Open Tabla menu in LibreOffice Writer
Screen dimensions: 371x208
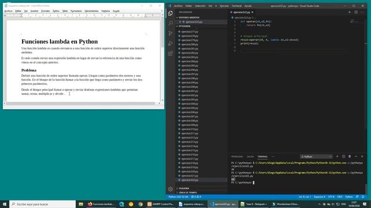[x=65, y=11]
